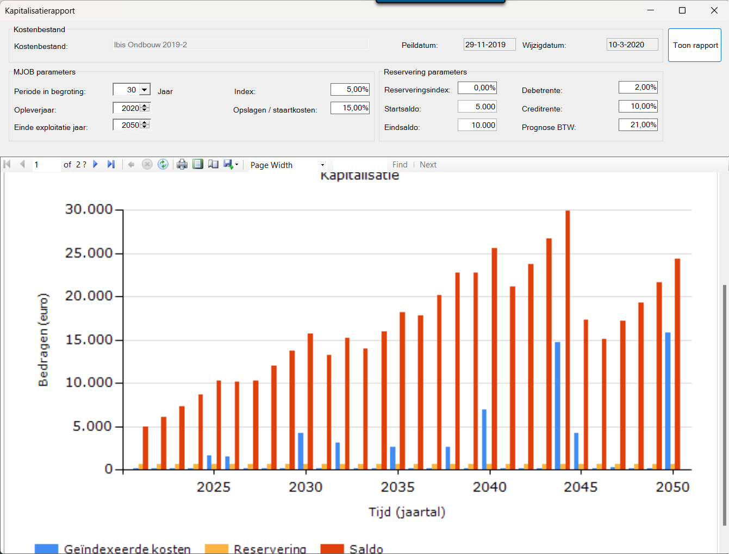Open Periode in begroting dropdown
Screen dimensions: 729x554
(x=145, y=90)
